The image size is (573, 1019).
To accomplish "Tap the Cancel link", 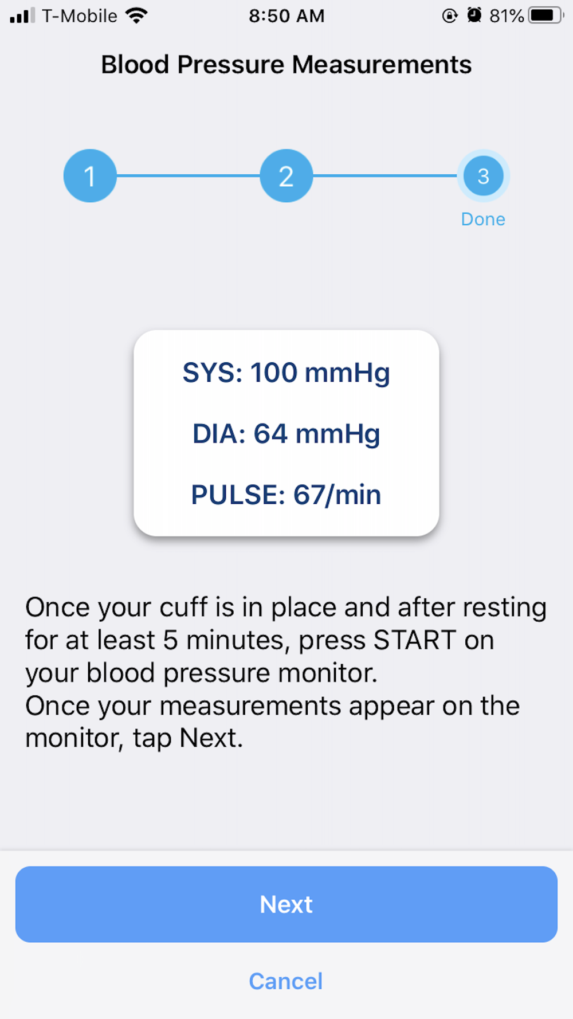I will coord(286,981).
